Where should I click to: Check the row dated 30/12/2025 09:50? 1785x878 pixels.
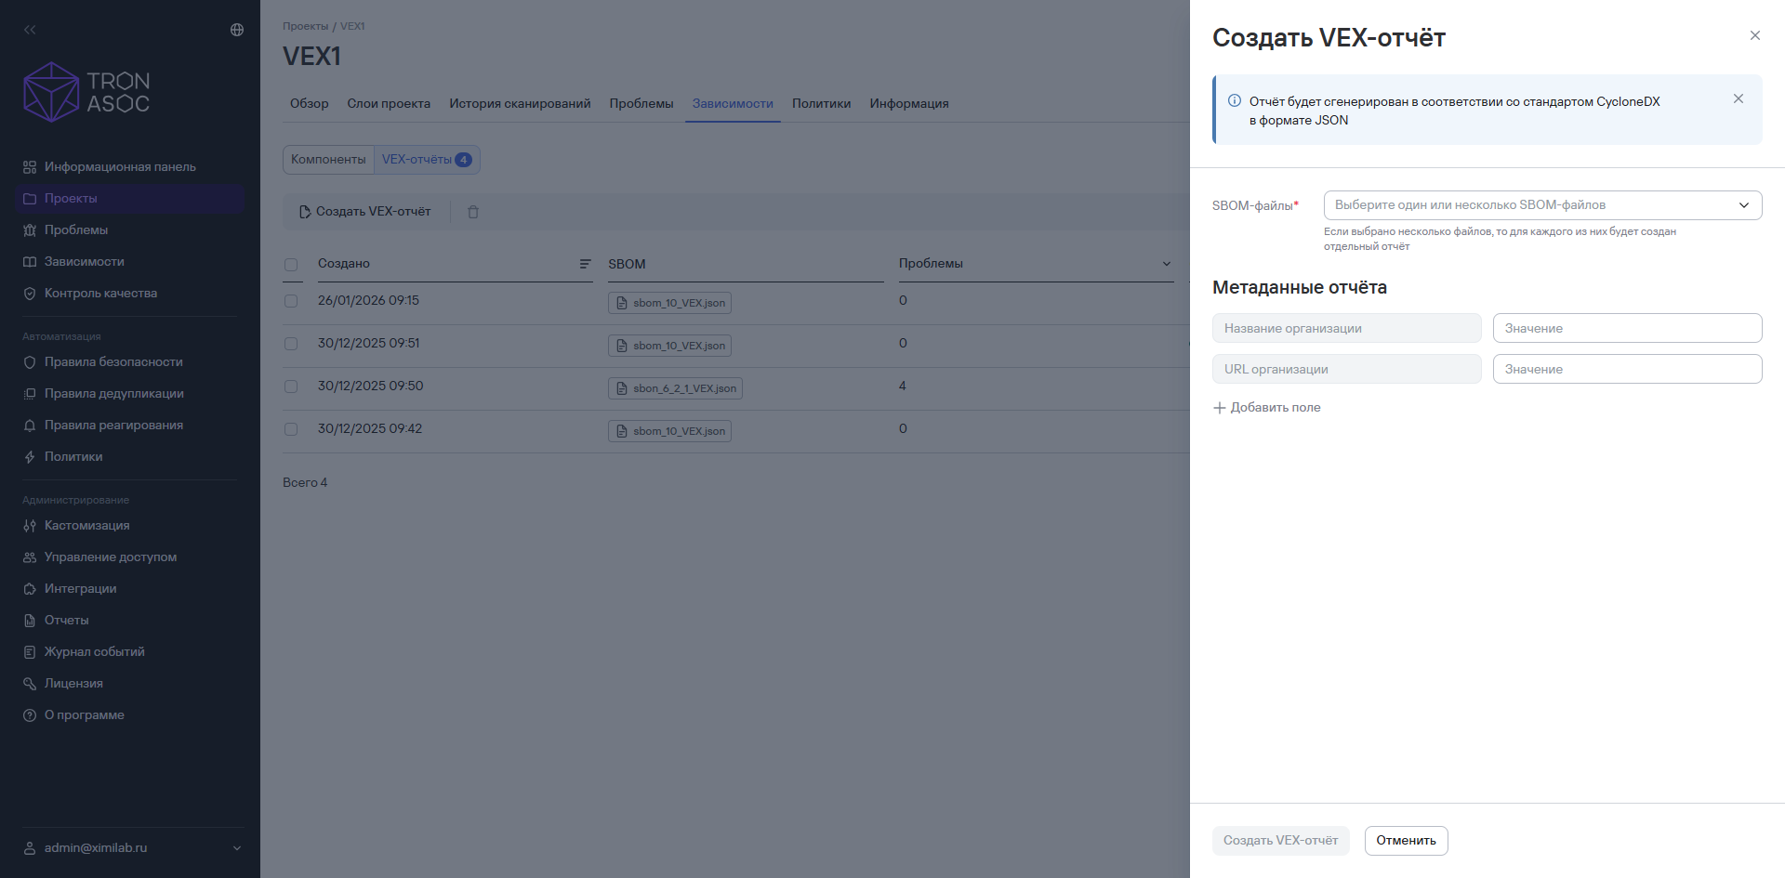291,387
